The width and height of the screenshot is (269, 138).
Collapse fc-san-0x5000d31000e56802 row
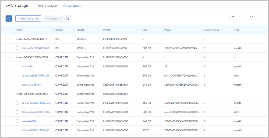(9, 57)
